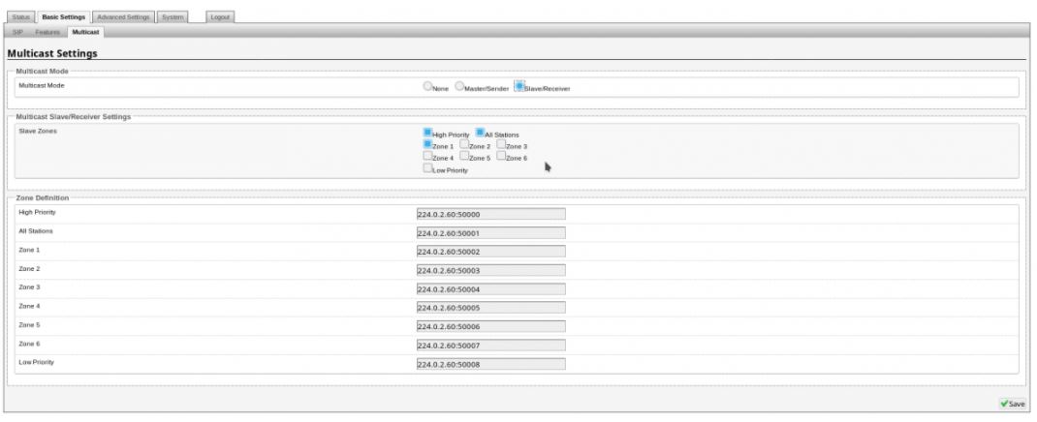Screen dimensions: 1037x422
Task: Check the Zone 5 checkbox
Action: pos(464,157)
